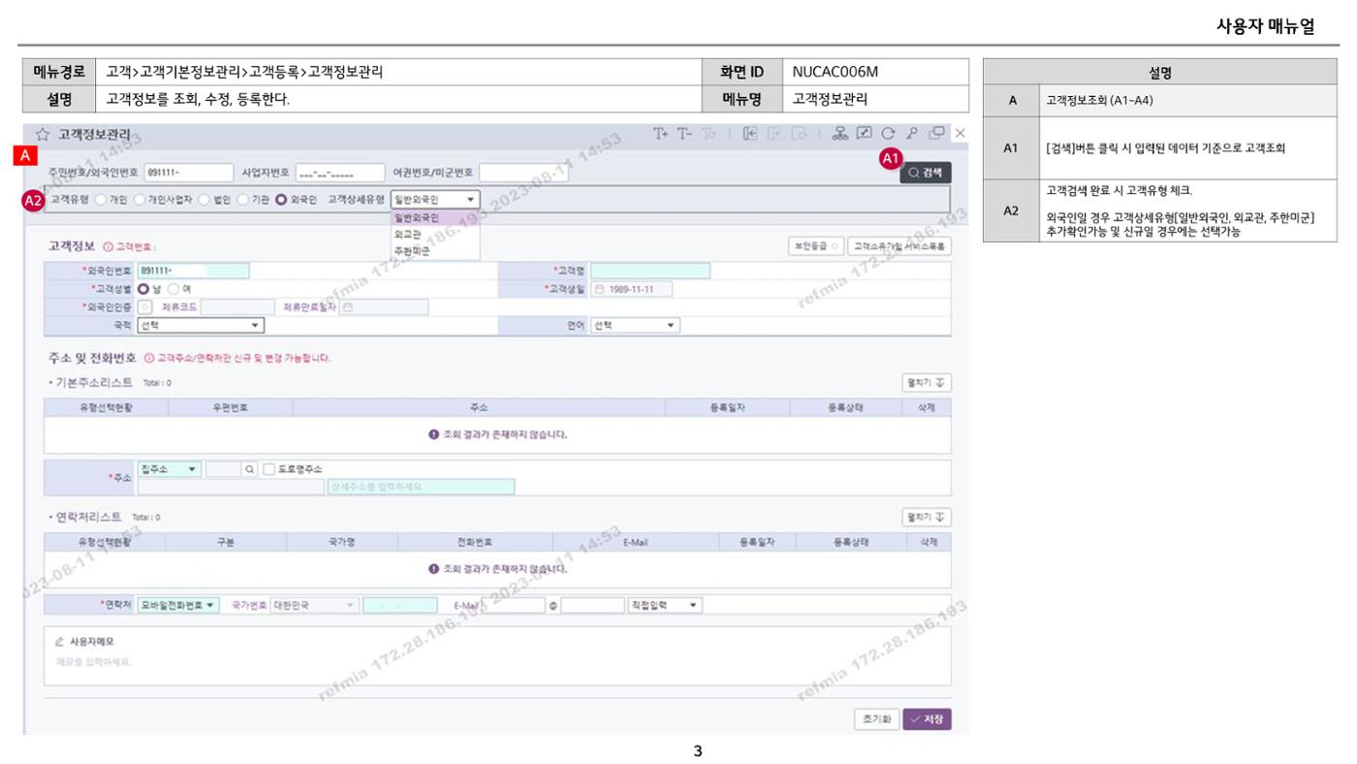Click the 메모를 입력하세요 memo area
This screenshot has width=1357, height=764.
496,663
